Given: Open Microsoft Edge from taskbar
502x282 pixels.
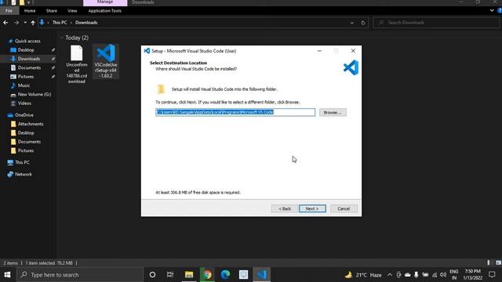Looking at the screenshot, I should click(x=225, y=275).
